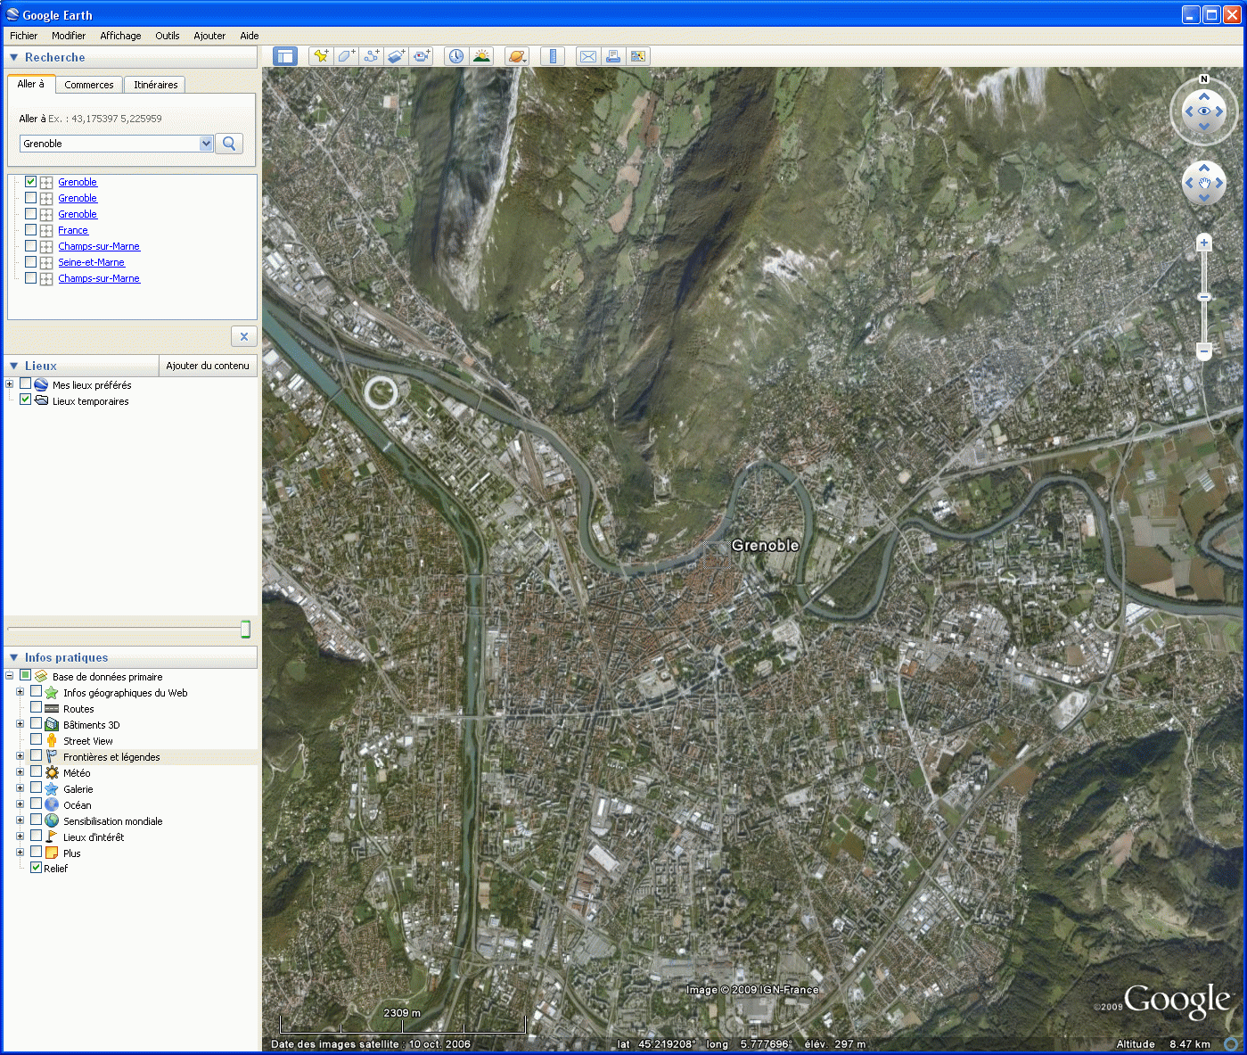The image size is (1247, 1055).
Task: Toggle the sidebar panel button
Action: coord(284,56)
